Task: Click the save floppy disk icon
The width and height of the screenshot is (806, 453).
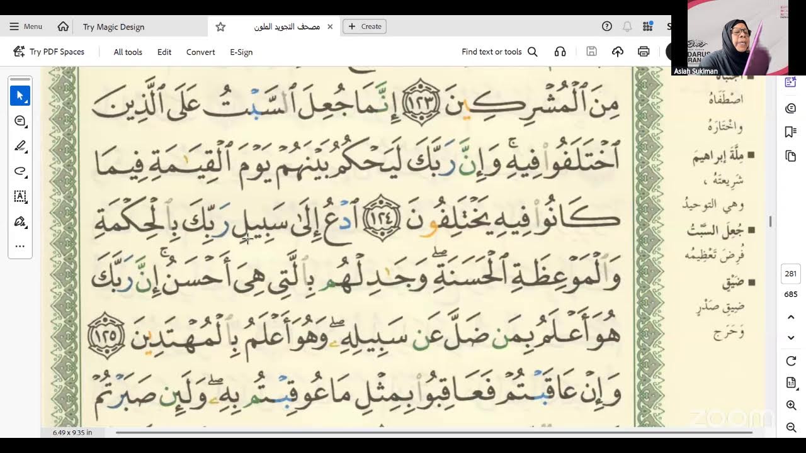Action: pos(591,52)
